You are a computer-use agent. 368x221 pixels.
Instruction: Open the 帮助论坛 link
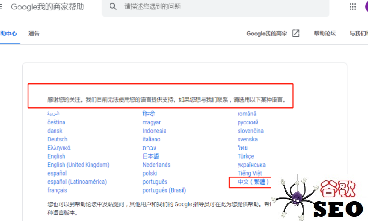pyautogui.click(x=325, y=34)
